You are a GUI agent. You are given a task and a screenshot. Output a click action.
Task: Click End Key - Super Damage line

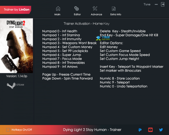(x=129, y=35)
